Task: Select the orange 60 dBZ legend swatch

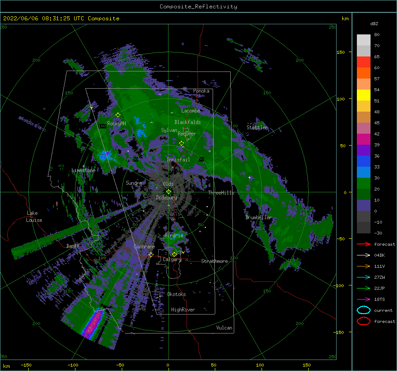Action: 363,73
